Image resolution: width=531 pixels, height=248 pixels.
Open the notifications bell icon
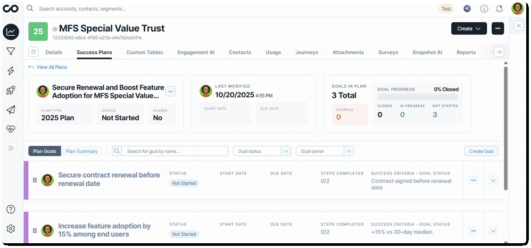pyautogui.click(x=499, y=9)
